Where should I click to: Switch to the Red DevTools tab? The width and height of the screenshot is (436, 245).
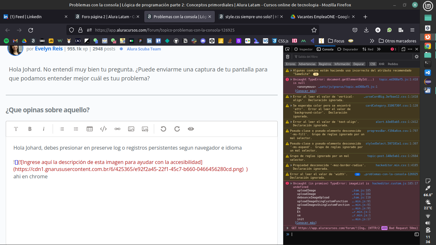click(368, 49)
